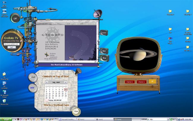Viewport: 193px width, 121px height.
Task: Open the Windows start menu
Action: tap(6, 120)
